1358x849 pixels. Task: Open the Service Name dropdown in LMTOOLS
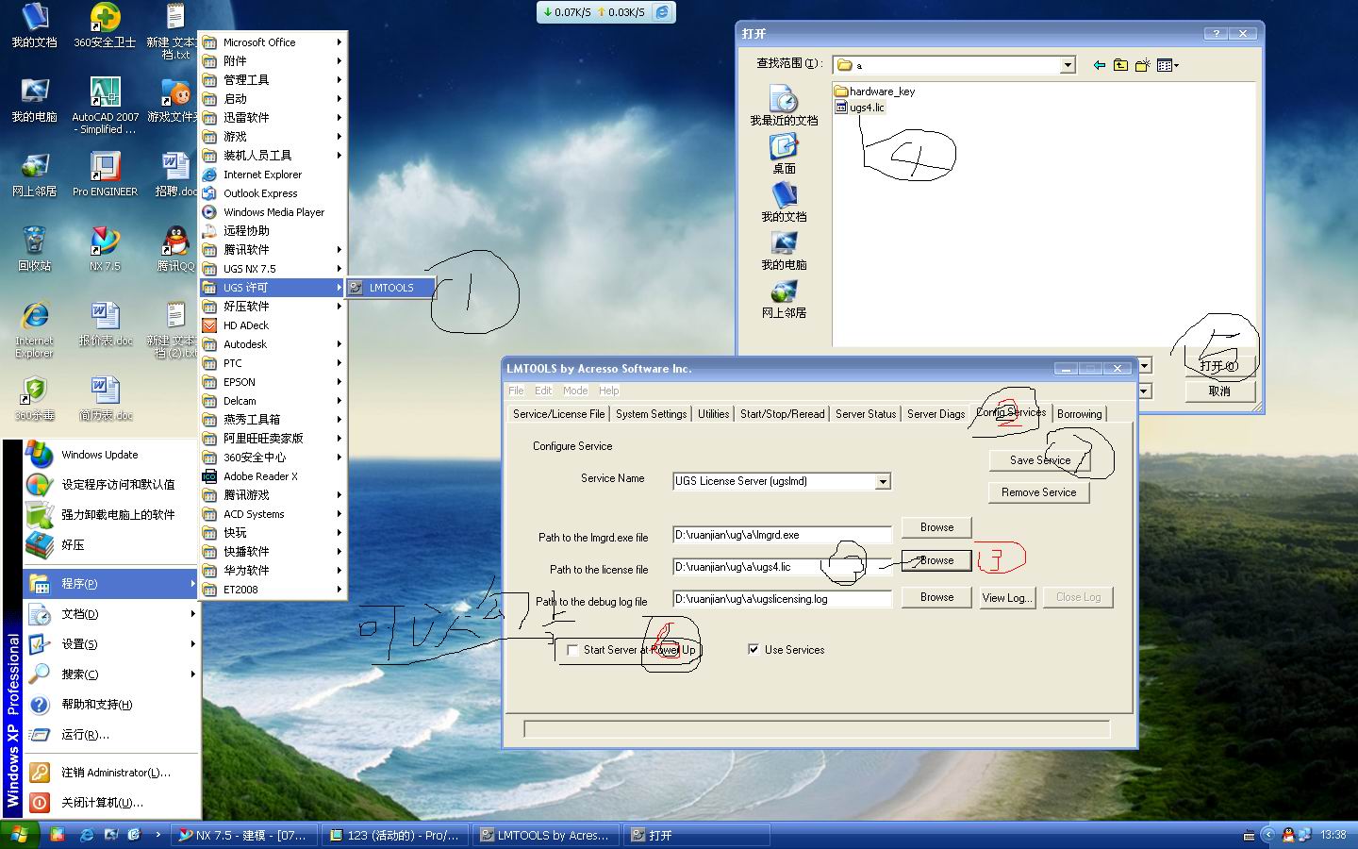[883, 482]
